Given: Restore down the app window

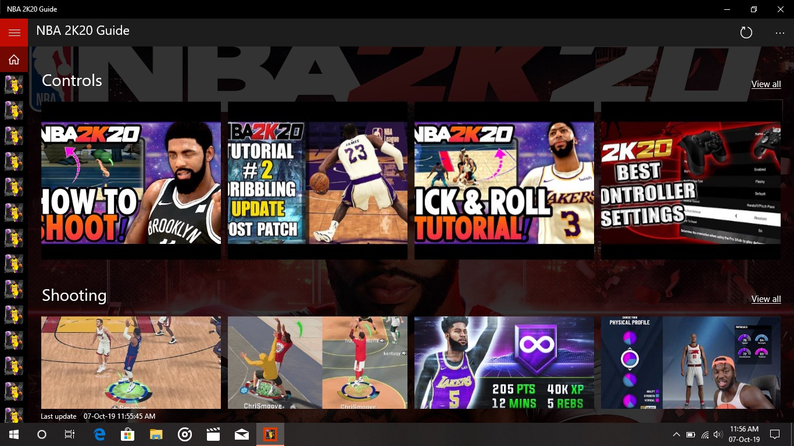Looking at the screenshot, I should coord(754,9).
